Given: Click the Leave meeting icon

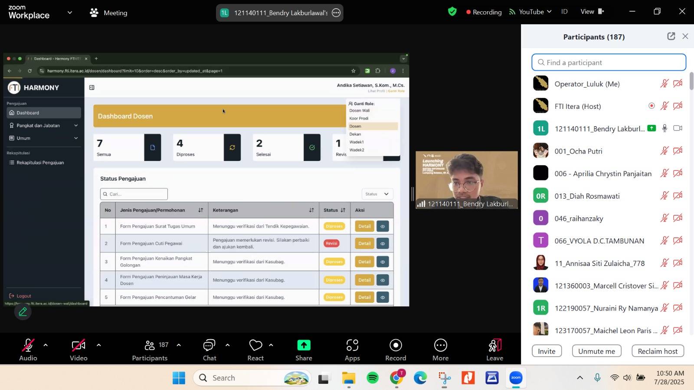Looking at the screenshot, I should coord(494,346).
